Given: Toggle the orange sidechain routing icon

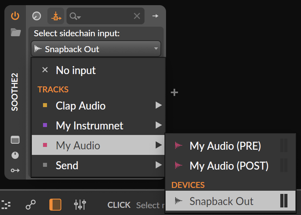Looking at the screenshot, I should click(56, 16).
